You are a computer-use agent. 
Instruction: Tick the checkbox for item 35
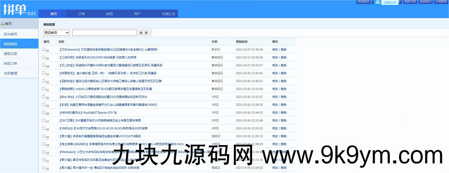click(x=44, y=57)
